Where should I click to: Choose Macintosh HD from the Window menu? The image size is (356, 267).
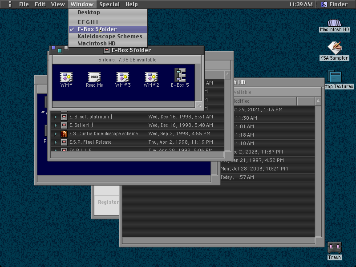point(108,43)
